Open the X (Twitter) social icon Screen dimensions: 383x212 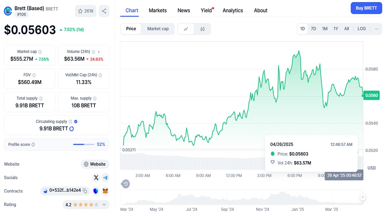click(x=96, y=178)
